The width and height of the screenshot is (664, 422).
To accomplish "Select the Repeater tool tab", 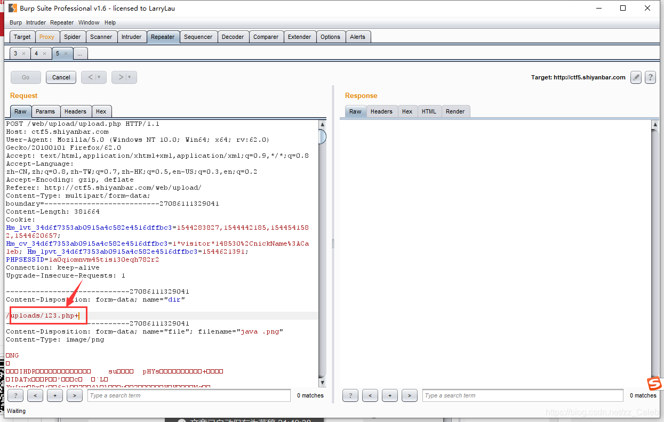I will [163, 37].
